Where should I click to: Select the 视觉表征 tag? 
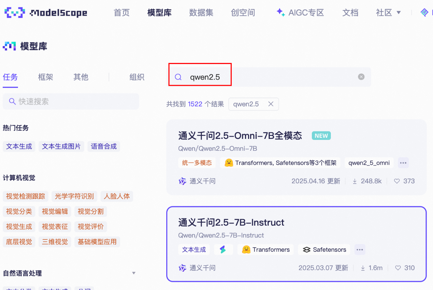click(x=55, y=227)
